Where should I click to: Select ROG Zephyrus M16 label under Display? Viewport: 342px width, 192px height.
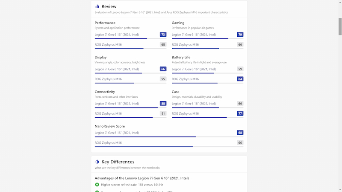pyautogui.click(x=108, y=79)
